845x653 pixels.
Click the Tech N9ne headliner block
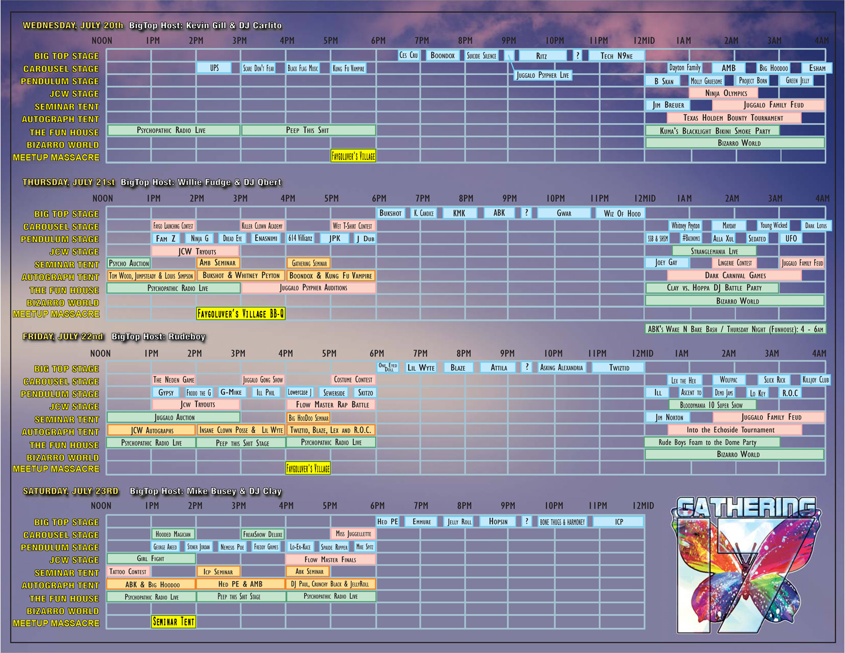(x=616, y=55)
